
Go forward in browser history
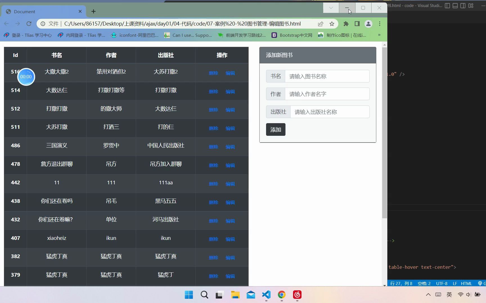coord(17,24)
